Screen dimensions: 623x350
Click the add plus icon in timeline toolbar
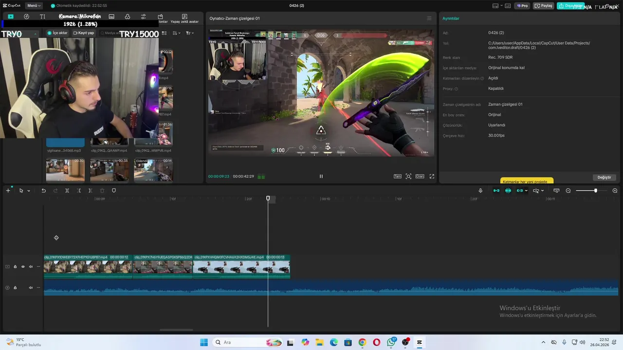[x=8, y=191]
